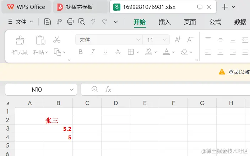Screen dimensions: 250x156
Task: Open font settings dialog launcher
Action: [197, 60]
